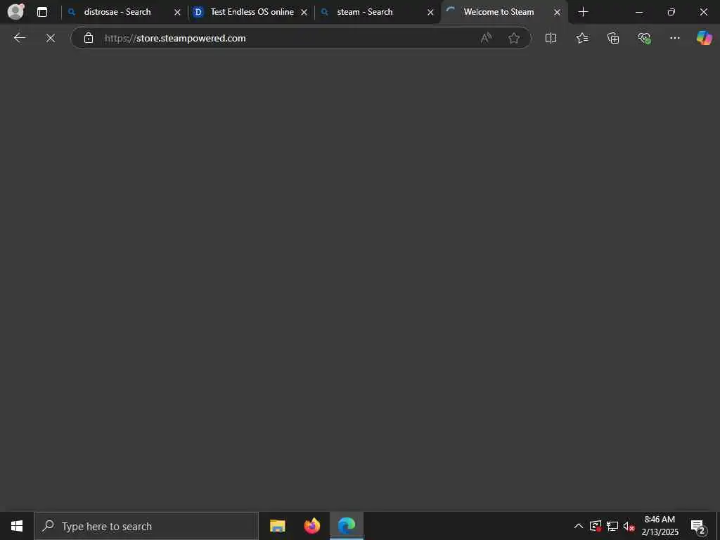Image resolution: width=720 pixels, height=540 pixels.
Task: Open the browser profile avatar
Action: point(15,11)
